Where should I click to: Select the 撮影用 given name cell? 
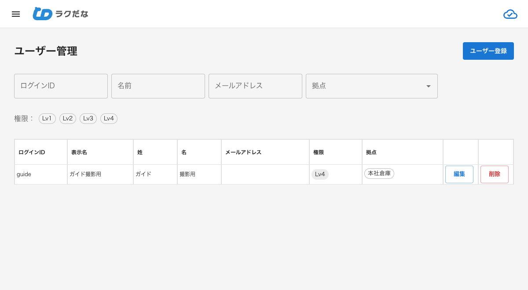tap(199, 174)
